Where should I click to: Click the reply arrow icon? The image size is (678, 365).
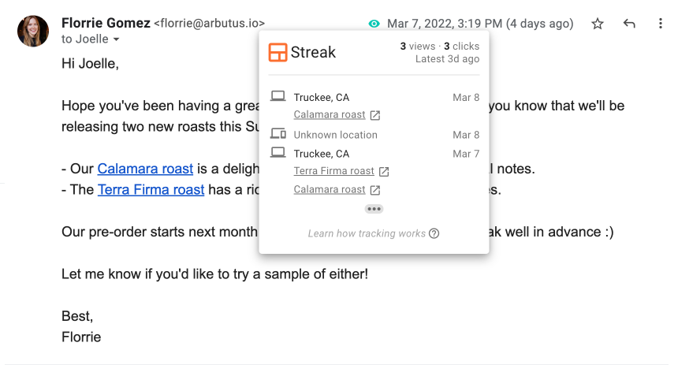click(x=629, y=24)
